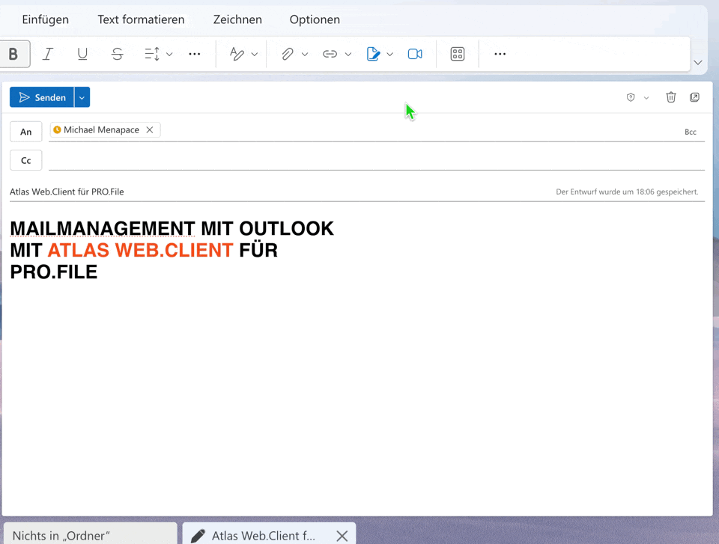
Task: Expand the ribbon chevron
Action: click(698, 62)
